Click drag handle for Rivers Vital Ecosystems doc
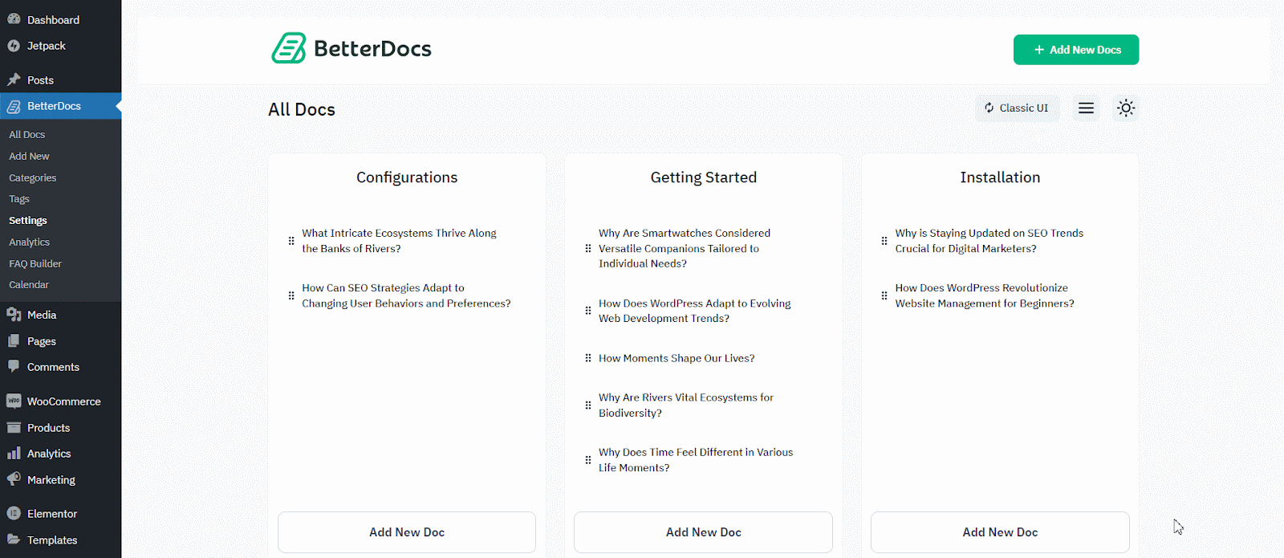 (588, 405)
